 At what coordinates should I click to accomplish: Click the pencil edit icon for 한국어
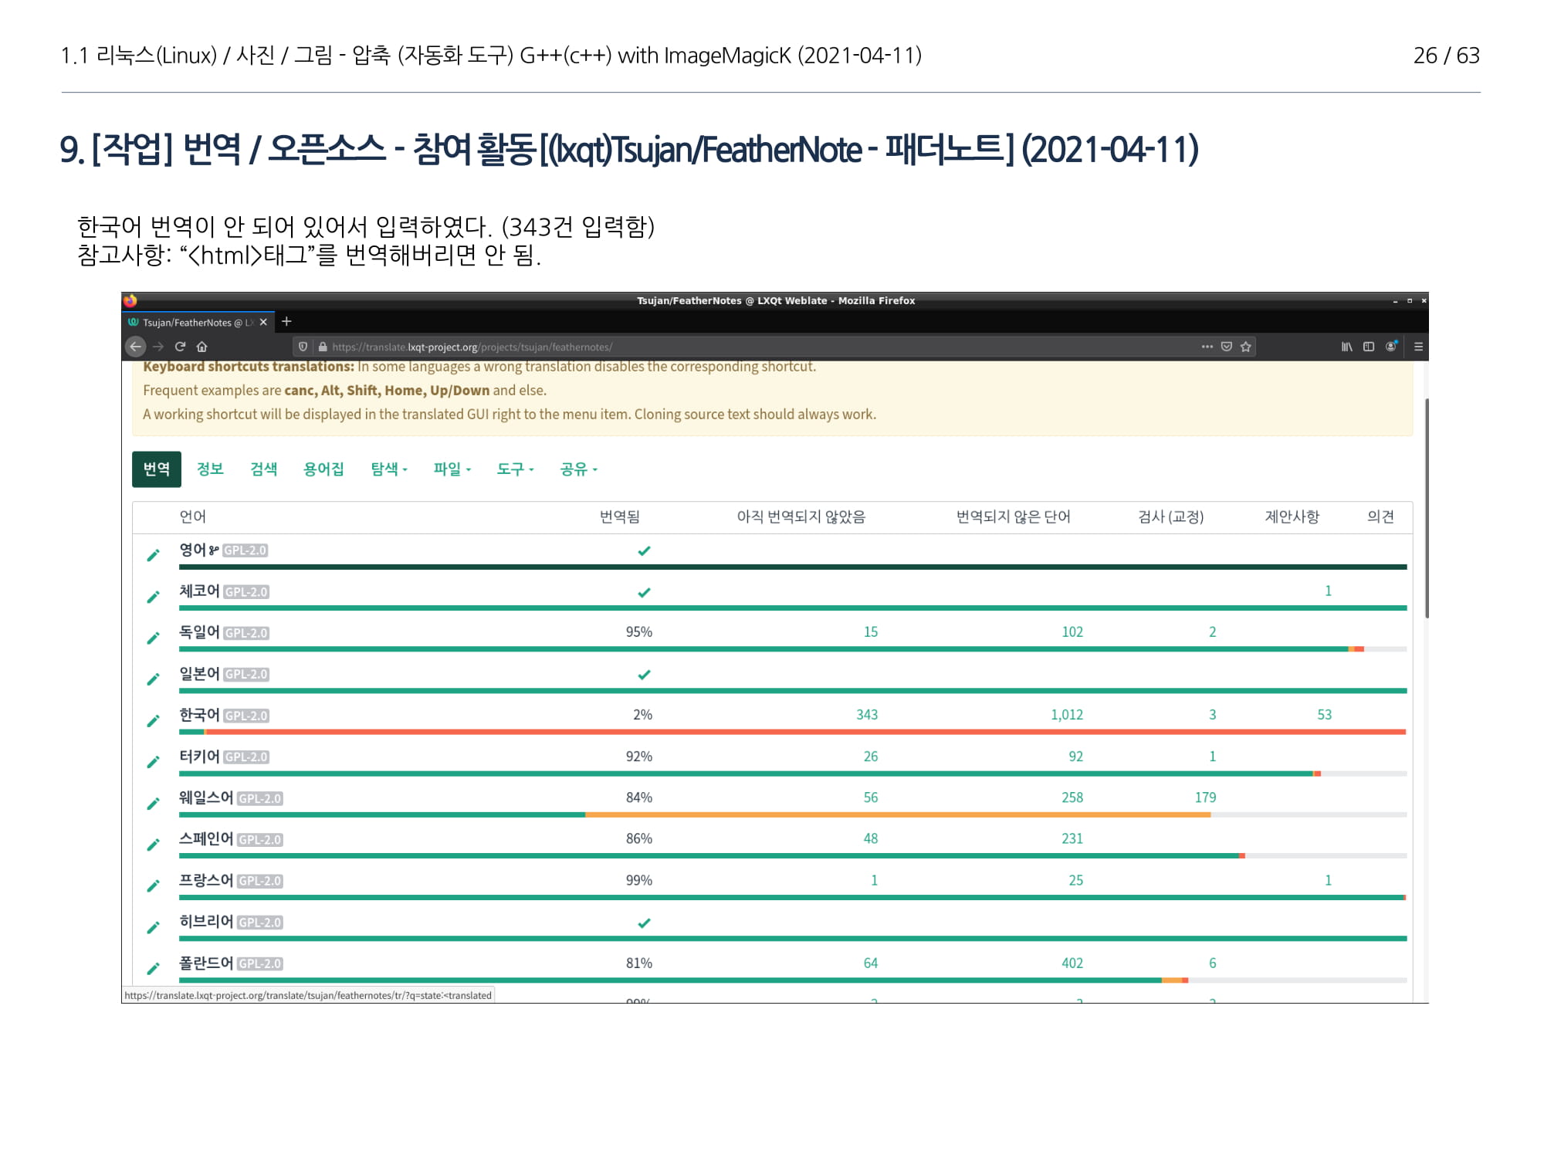click(x=153, y=721)
